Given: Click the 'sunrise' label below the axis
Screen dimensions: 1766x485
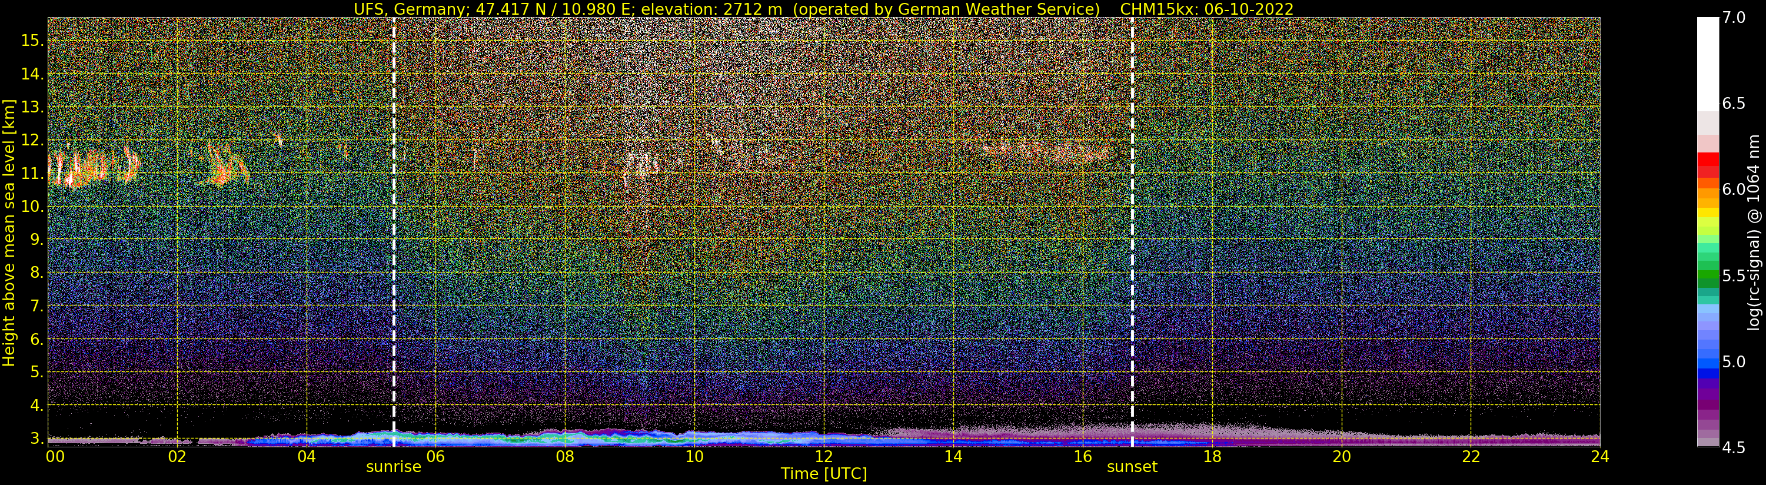Looking at the screenshot, I should pyautogui.click(x=394, y=467).
